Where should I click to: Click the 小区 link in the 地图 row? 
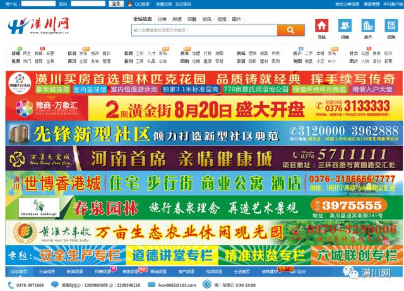(320, 62)
